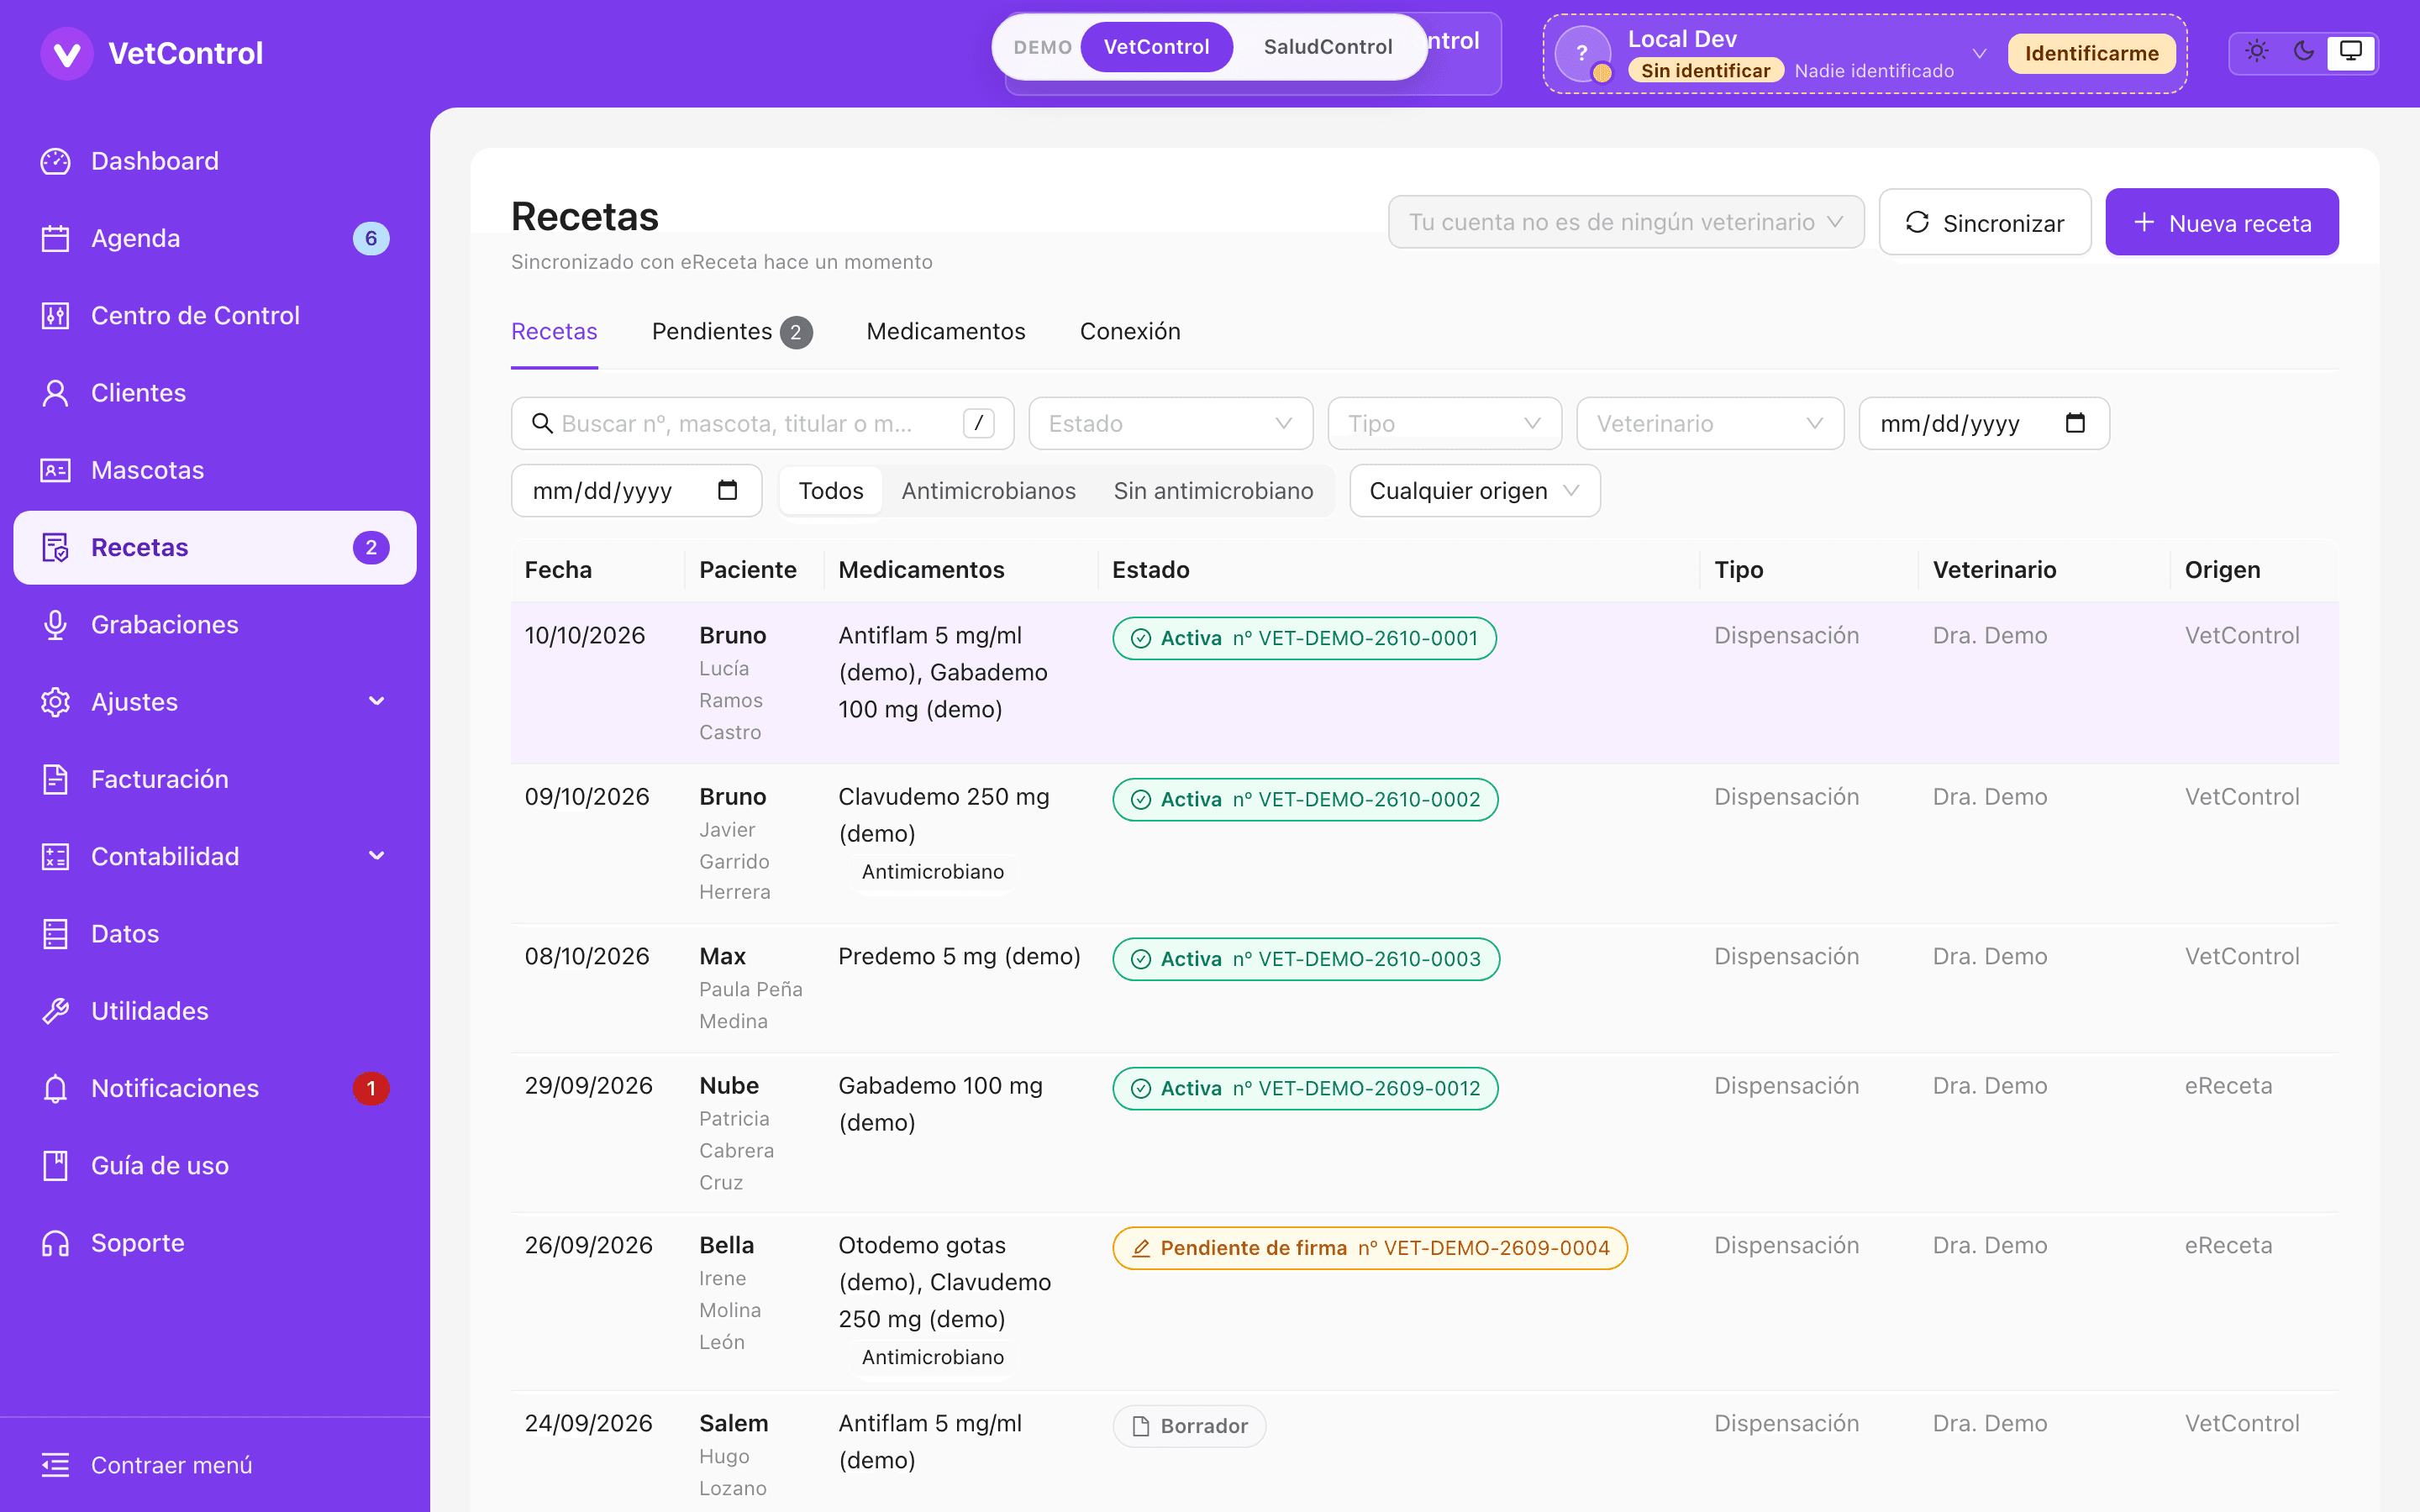Screen dimensions: 2420x1512
Task: Click the Facturación document icon
Action: 55,779
